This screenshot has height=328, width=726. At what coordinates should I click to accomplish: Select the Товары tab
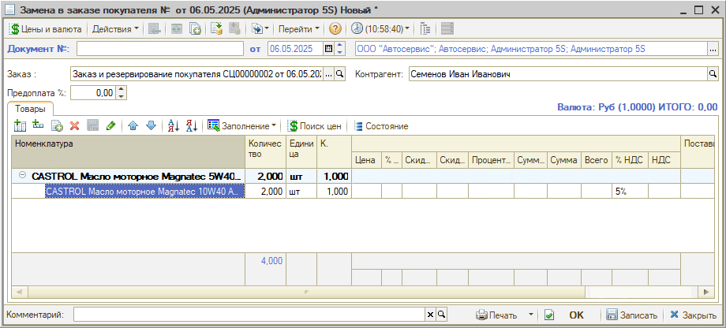30,109
